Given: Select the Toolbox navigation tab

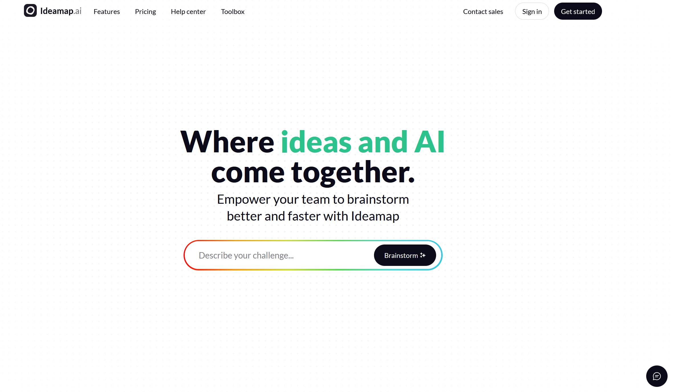Looking at the screenshot, I should [x=233, y=11].
